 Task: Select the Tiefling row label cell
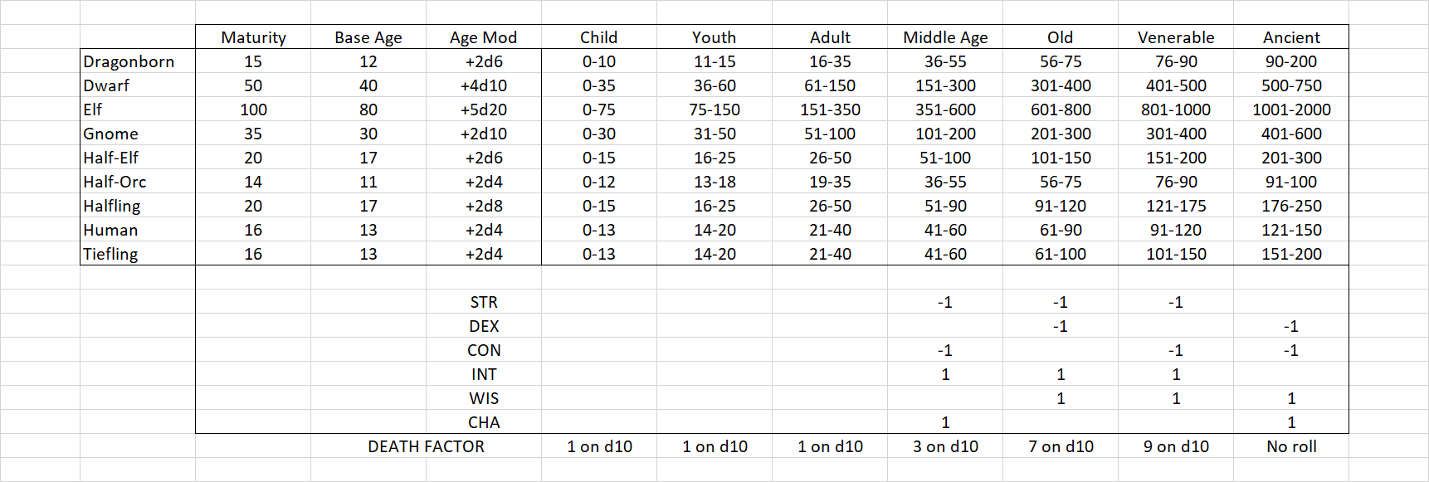pos(111,254)
